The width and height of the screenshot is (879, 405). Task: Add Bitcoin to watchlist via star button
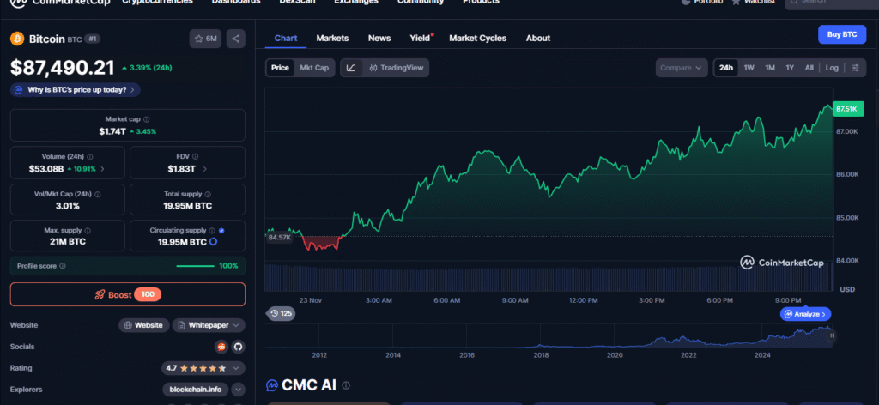206,39
